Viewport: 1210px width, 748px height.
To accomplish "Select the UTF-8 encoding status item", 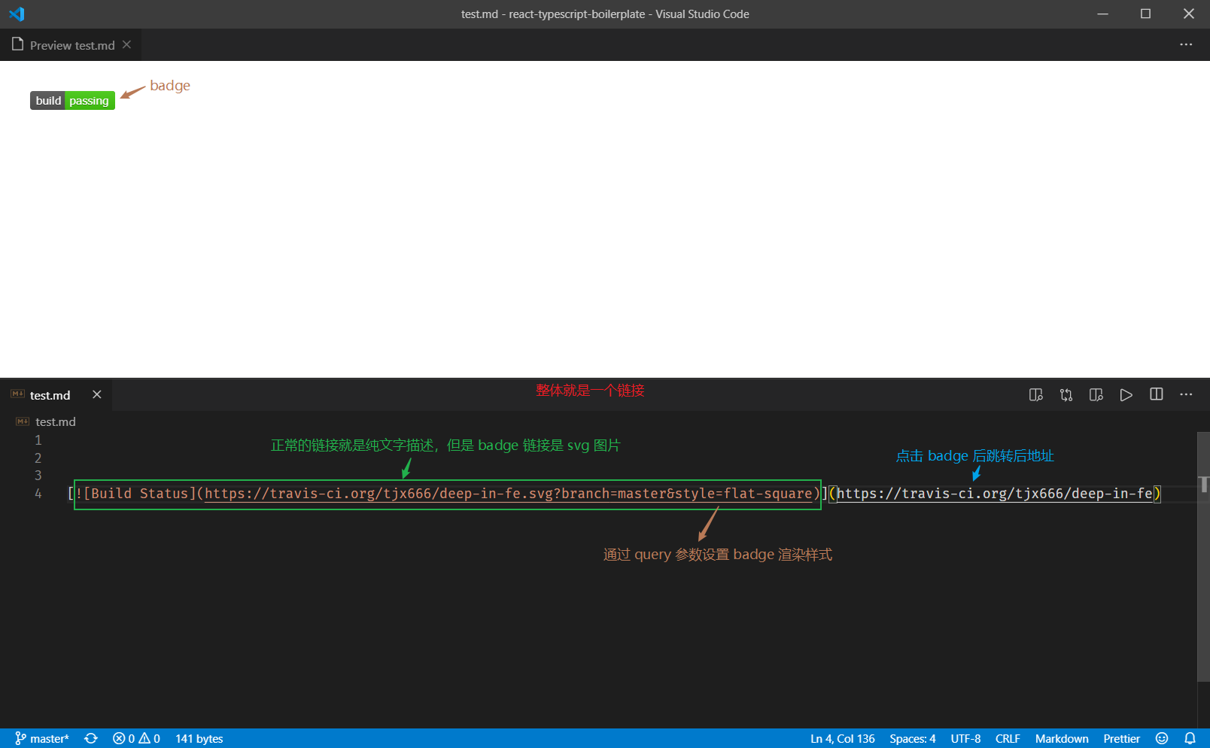I will coord(965,739).
